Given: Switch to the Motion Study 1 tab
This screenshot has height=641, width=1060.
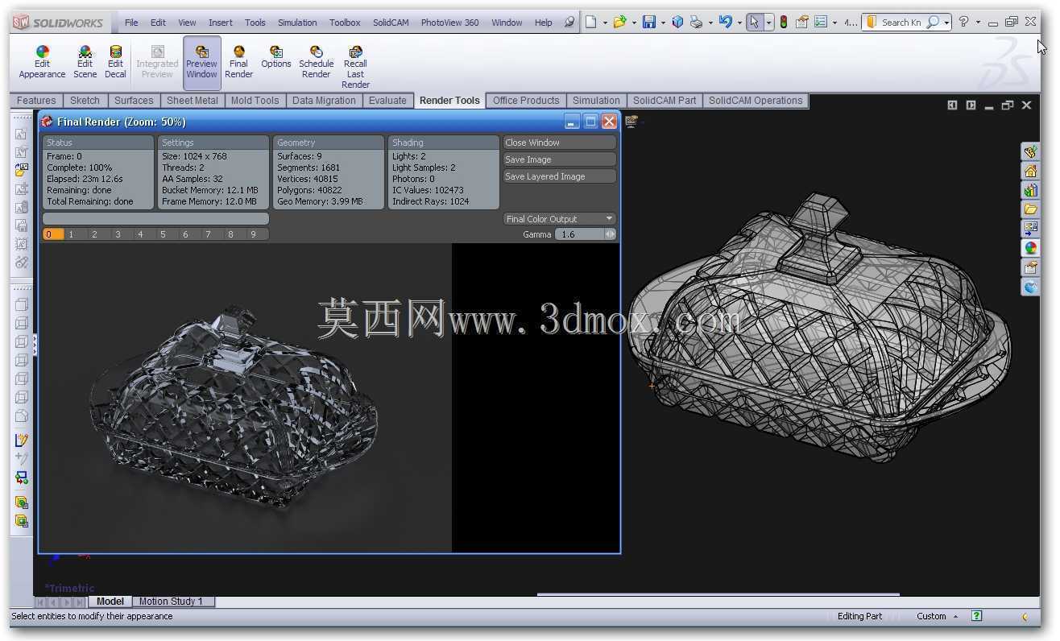Looking at the screenshot, I should 172,602.
